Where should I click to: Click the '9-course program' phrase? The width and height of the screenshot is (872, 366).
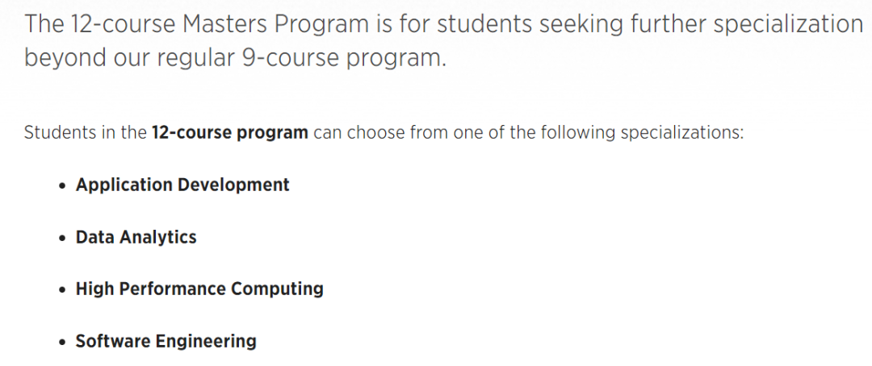click(x=342, y=58)
